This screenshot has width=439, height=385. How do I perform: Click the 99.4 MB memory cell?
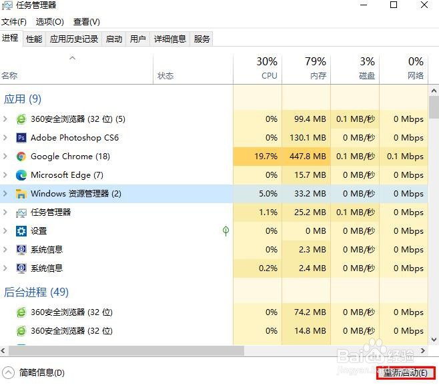306,119
